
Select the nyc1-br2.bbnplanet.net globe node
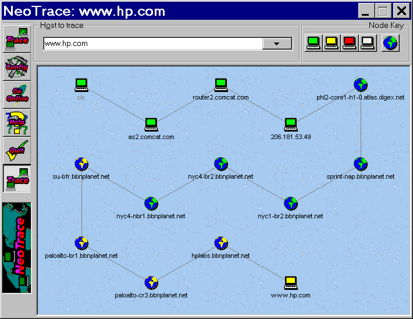(x=291, y=203)
